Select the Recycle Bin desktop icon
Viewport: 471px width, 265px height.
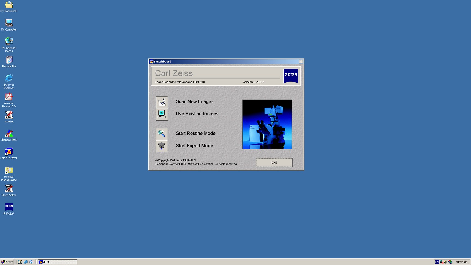point(9,62)
